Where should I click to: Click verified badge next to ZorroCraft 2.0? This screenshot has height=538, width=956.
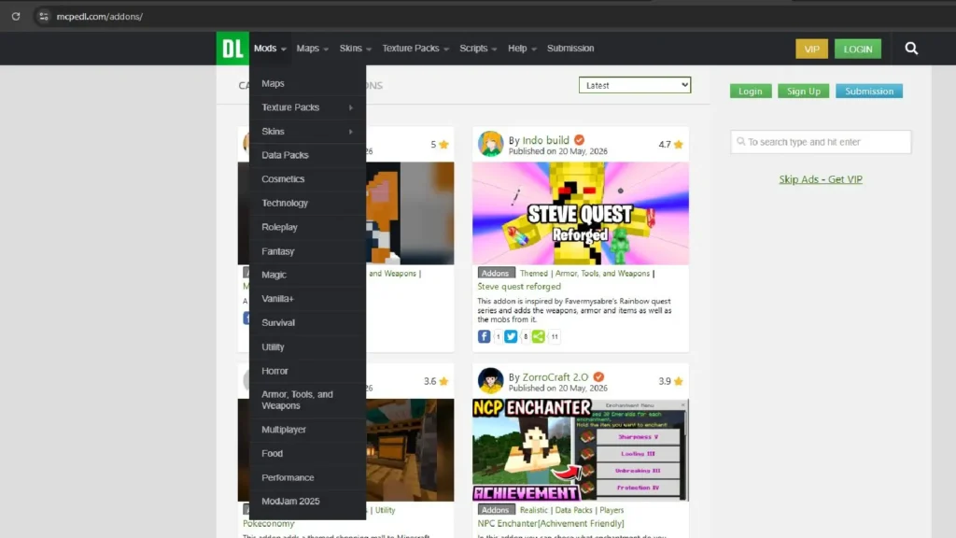coord(598,377)
